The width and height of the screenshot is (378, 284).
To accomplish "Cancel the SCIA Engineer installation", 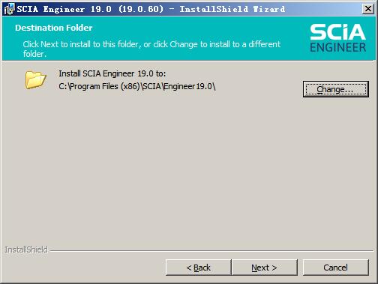I will pyautogui.click(x=336, y=268).
